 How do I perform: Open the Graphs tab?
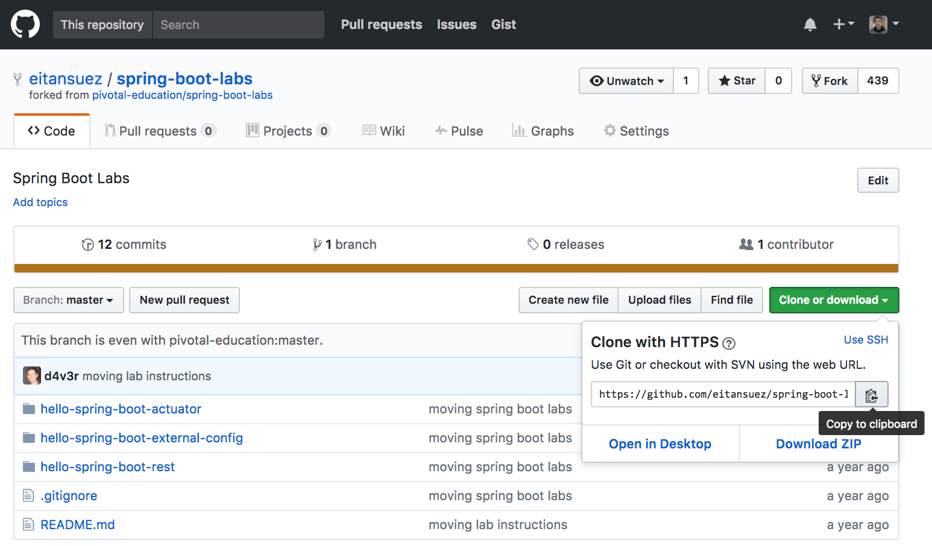543,131
